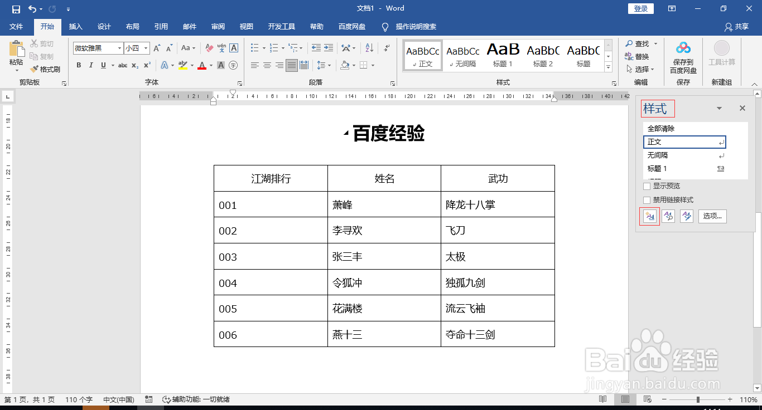Select the Style Inspector icon
Viewport: 762px width, 410px height.
point(668,216)
